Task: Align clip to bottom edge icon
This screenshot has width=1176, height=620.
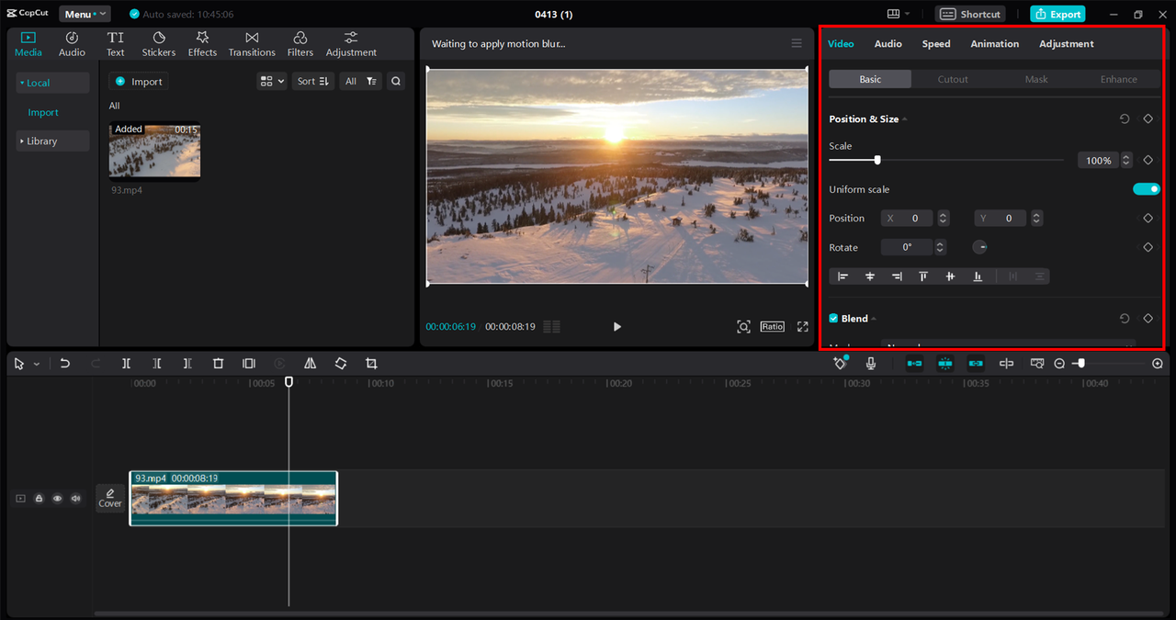Action: point(978,276)
